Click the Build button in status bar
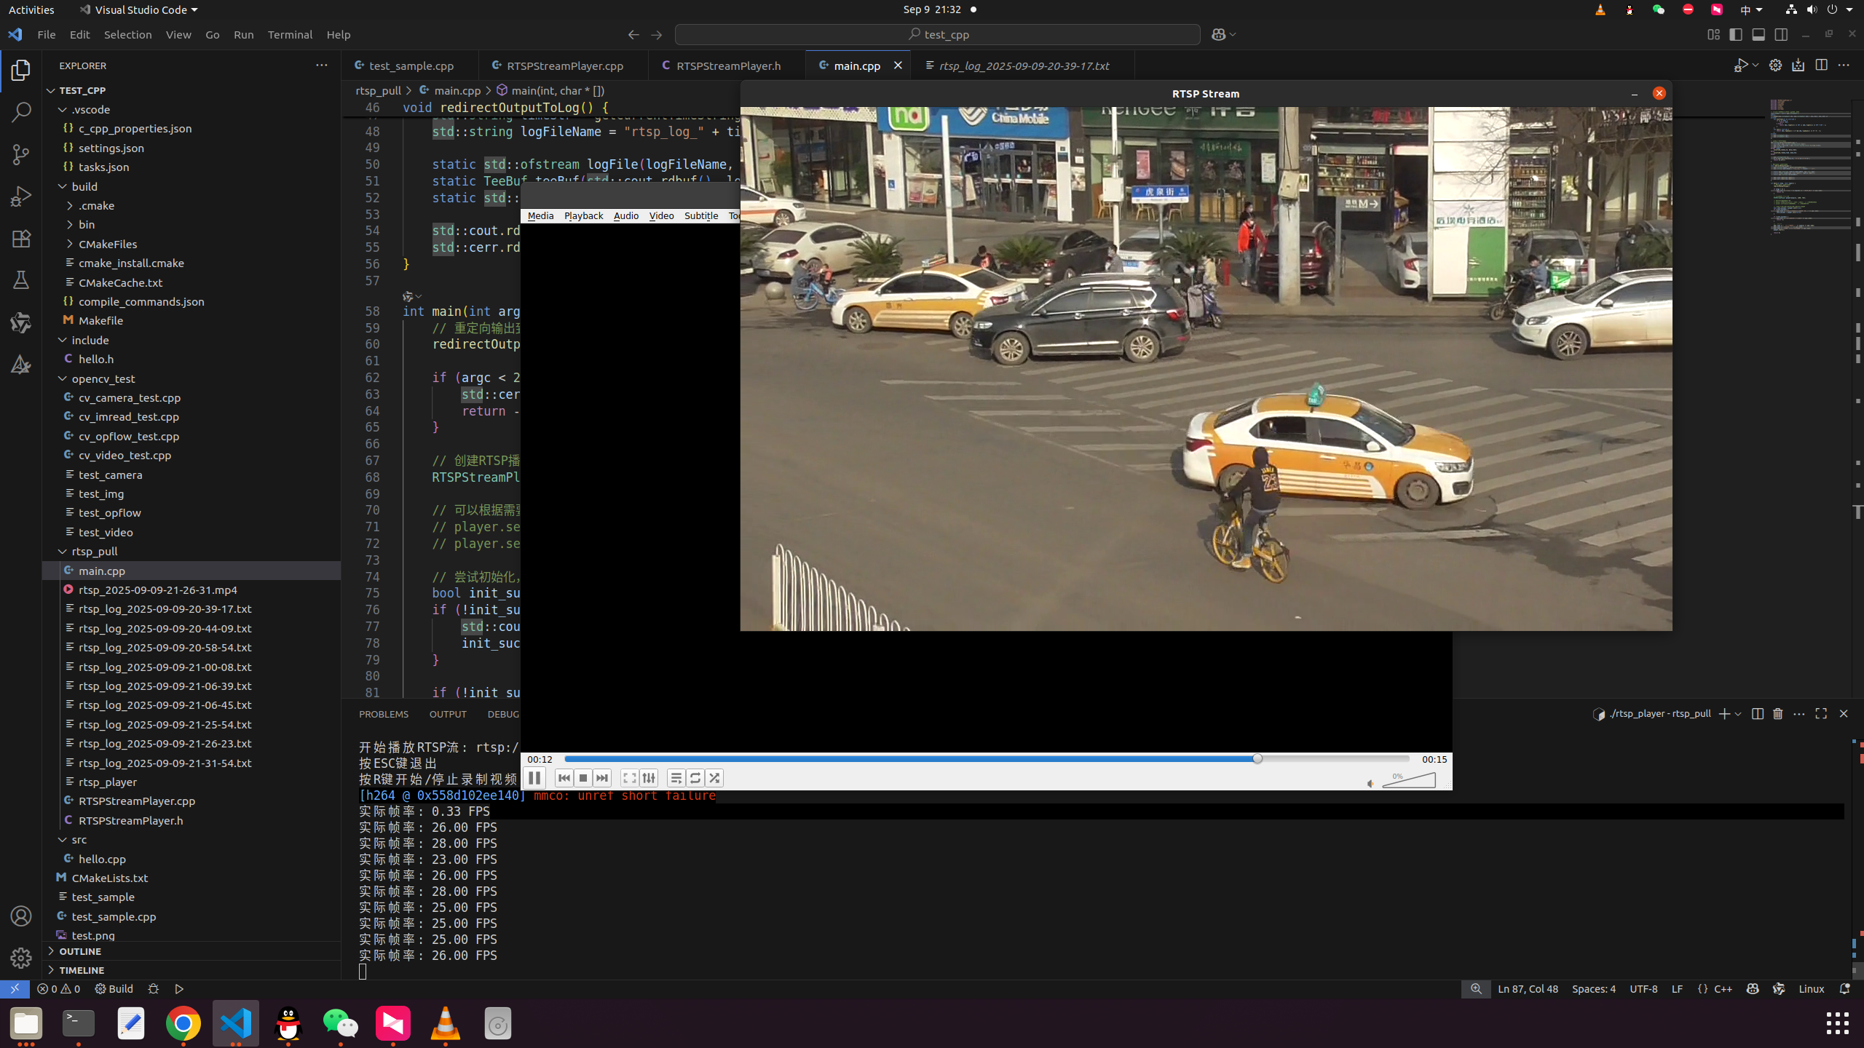This screenshot has width=1864, height=1048. pos(114,988)
